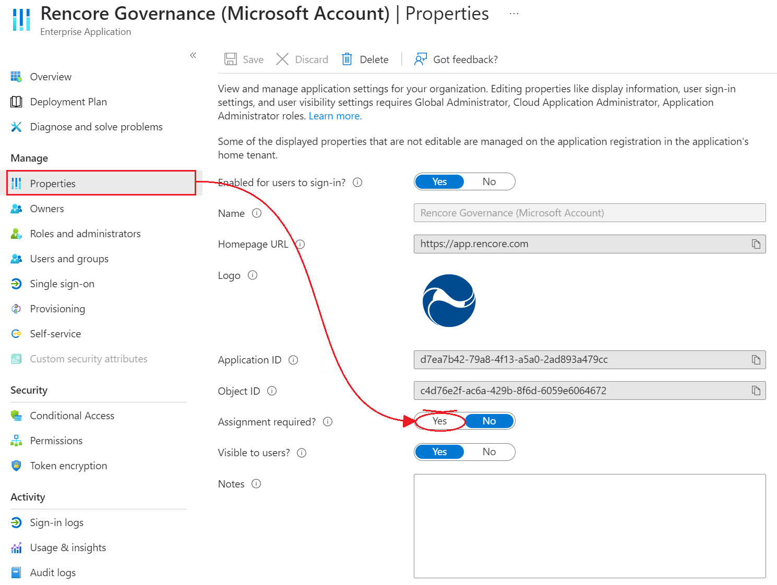Click the Discard X icon
This screenshot has height=585, width=777.
point(282,59)
